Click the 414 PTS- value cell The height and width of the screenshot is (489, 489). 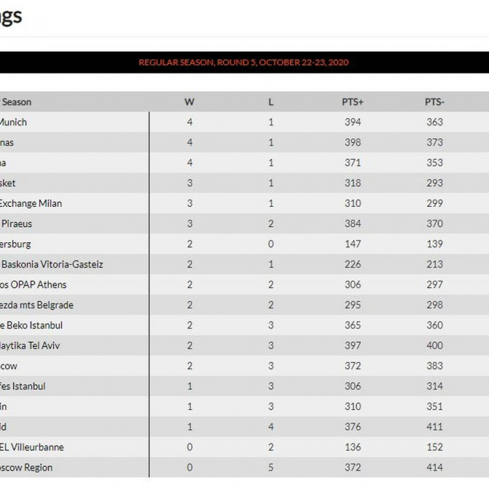(434, 468)
